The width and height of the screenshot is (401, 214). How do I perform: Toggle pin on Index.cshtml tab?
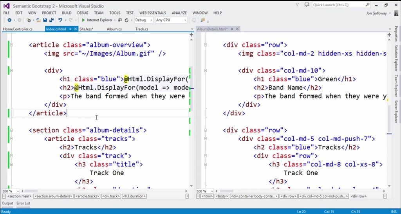tap(70, 29)
